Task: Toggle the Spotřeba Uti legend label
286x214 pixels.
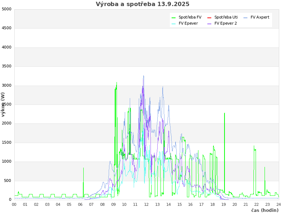Action: pyautogui.click(x=226, y=17)
